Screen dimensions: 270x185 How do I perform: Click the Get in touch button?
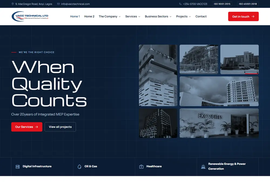click(x=243, y=16)
